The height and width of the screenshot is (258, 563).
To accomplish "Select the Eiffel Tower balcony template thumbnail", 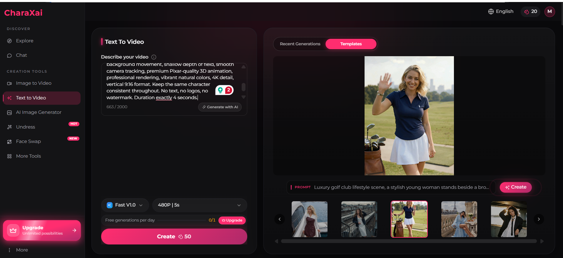I will (459, 219).
